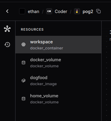Select the workspace docker_container resource
Viewport: 111px width, 121px height.
pos(58,45)
